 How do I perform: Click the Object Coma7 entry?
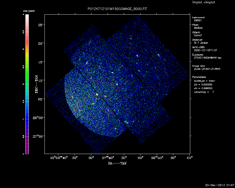tap(198, 35)
